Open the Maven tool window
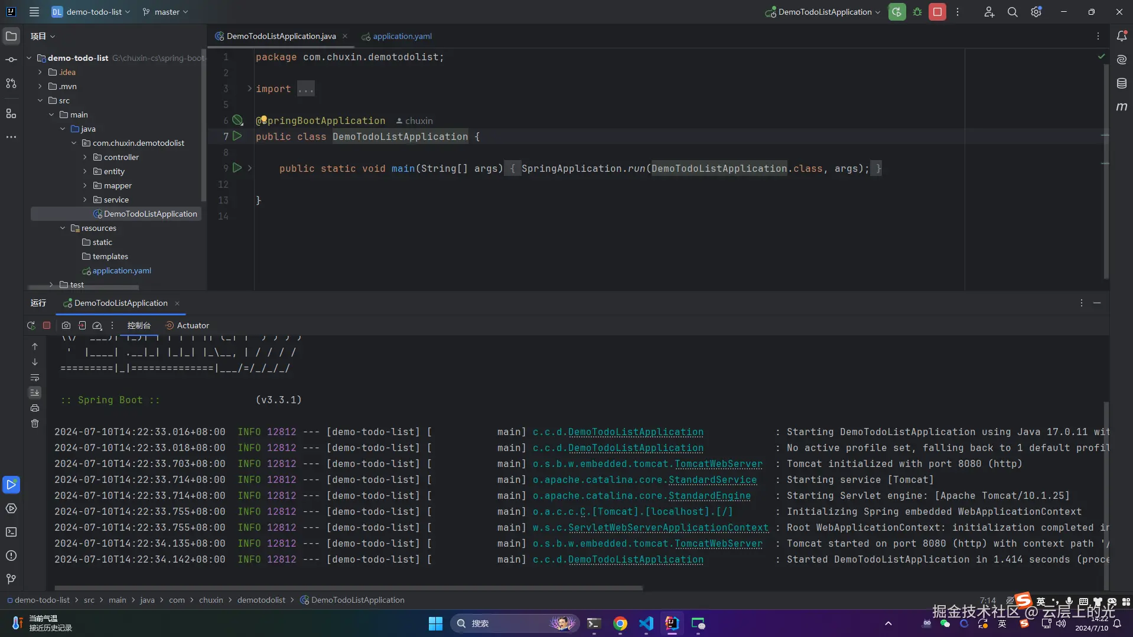 1121,107
